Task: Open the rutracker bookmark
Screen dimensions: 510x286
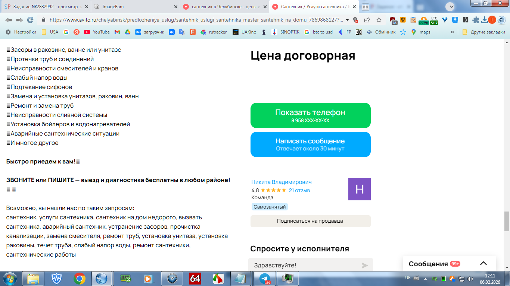Action: click(x=214, y=32)
